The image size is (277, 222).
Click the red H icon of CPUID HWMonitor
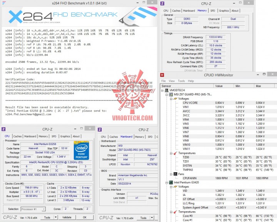pos(162,75)
